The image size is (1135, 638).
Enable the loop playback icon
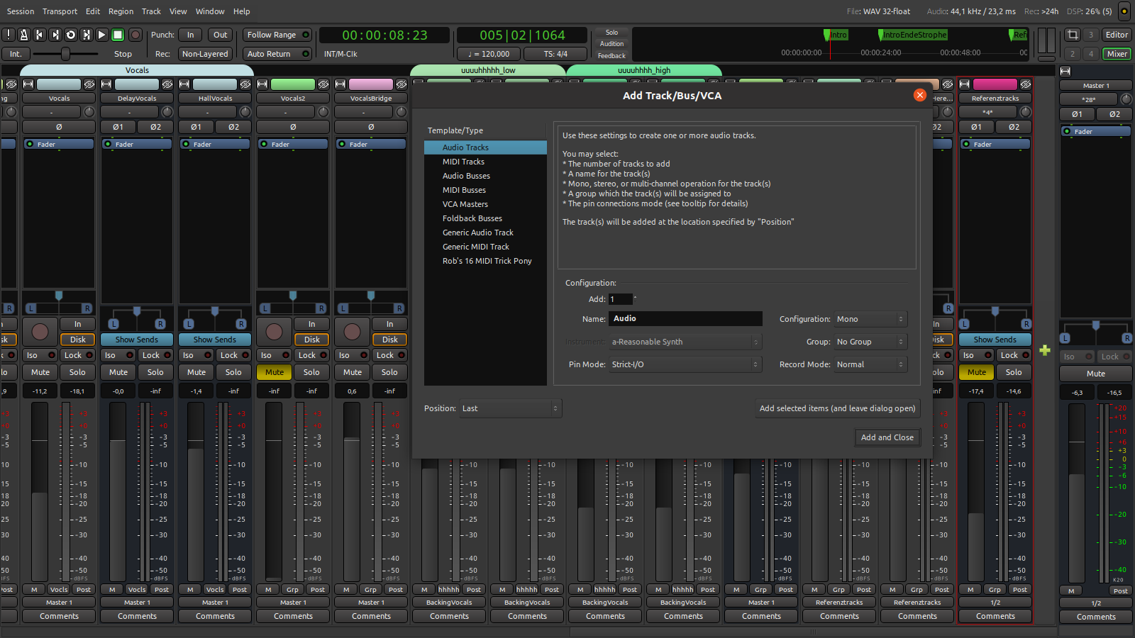(x=70, y=35)
